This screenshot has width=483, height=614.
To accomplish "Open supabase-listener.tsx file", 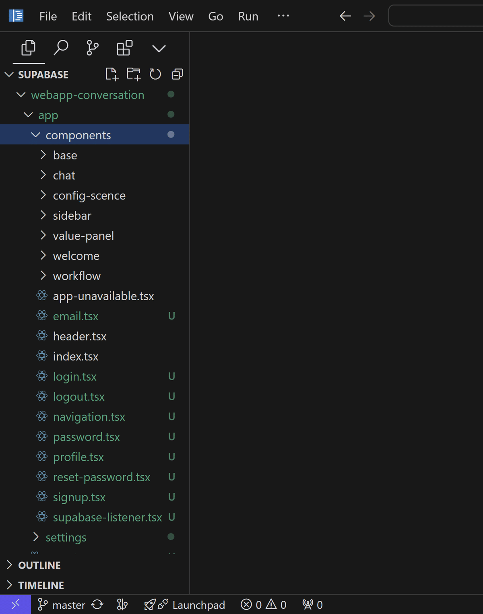I will tap(95, 517).
